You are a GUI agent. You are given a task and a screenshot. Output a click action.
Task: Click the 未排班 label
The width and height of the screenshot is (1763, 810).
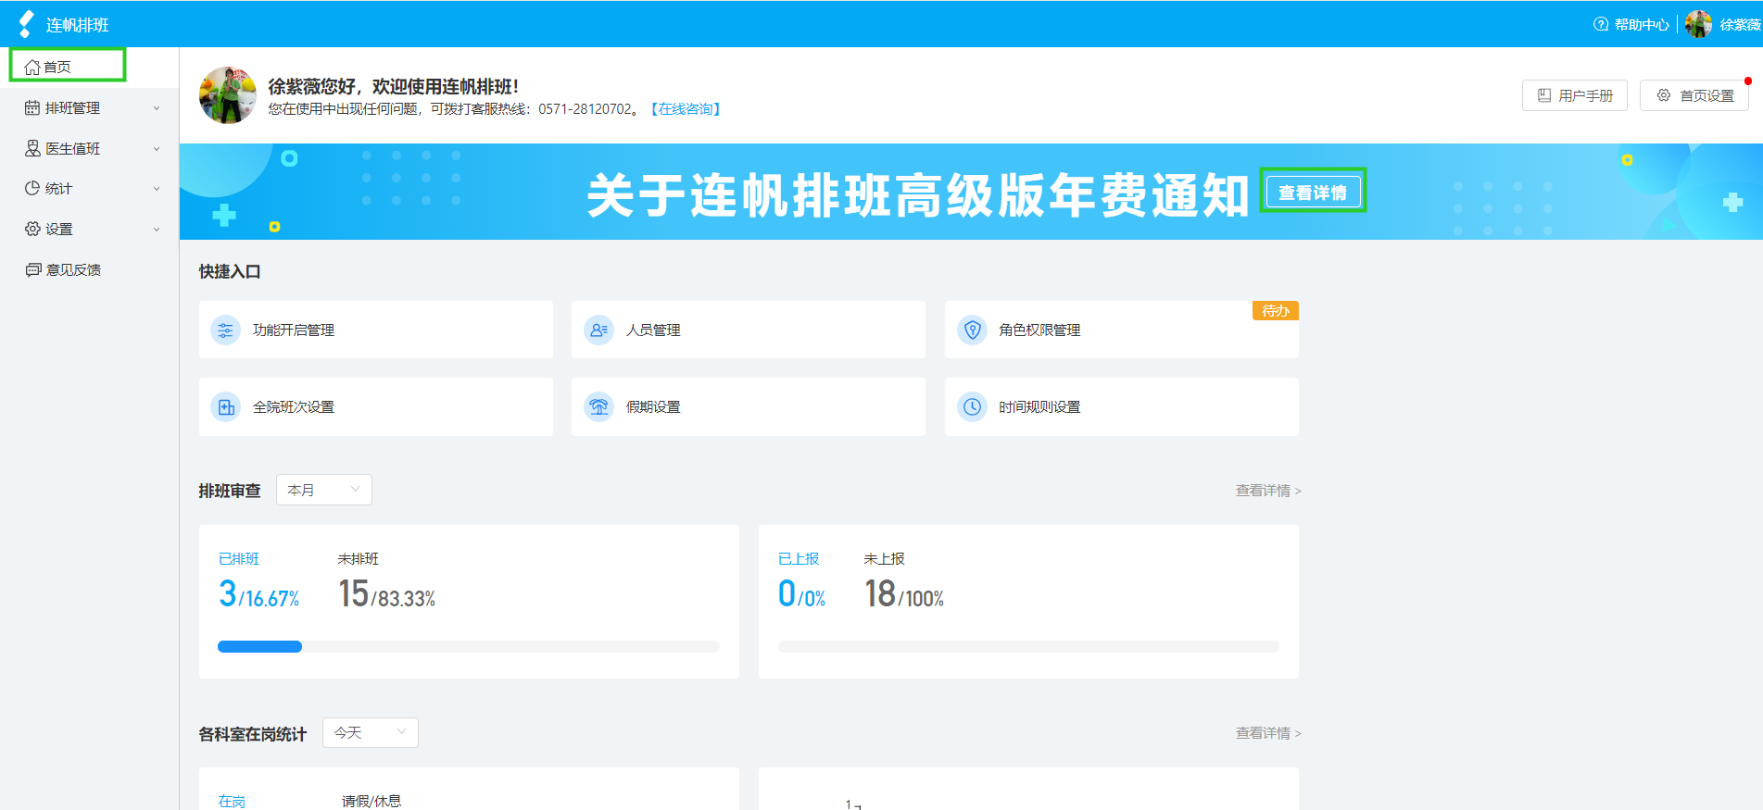(359, 559)
